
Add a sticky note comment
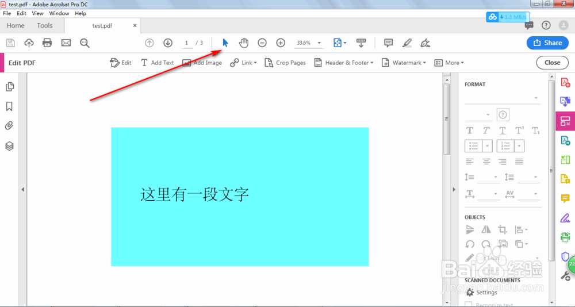(x=388, y=43)
